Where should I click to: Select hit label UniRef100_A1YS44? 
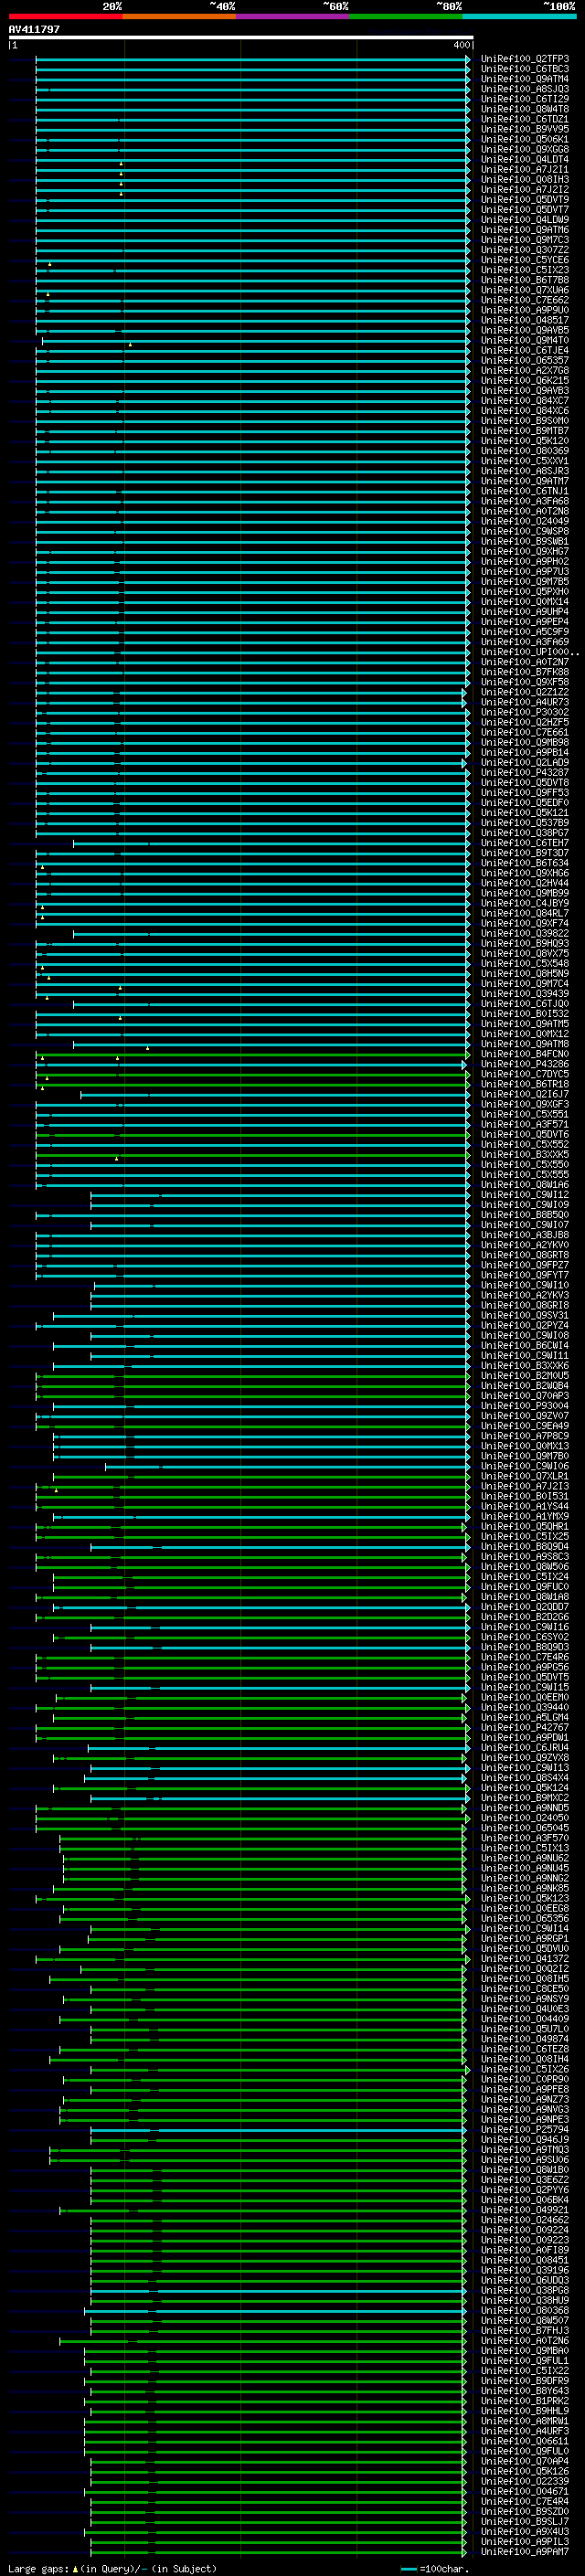click(x=525, y=1506)
